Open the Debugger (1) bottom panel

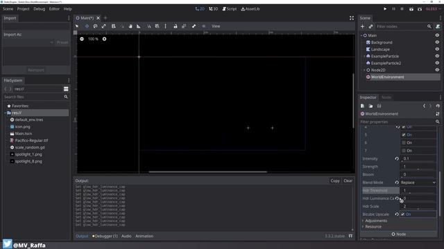[105, 236]
